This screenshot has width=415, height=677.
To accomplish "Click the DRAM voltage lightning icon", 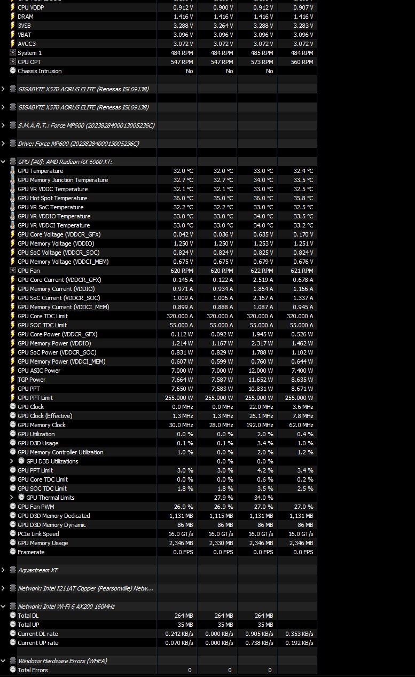I will [x=13, y=17].
